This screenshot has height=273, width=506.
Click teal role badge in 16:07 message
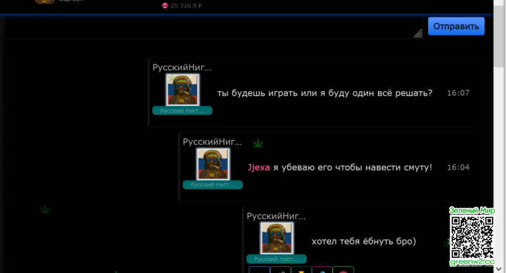(182, 111)
